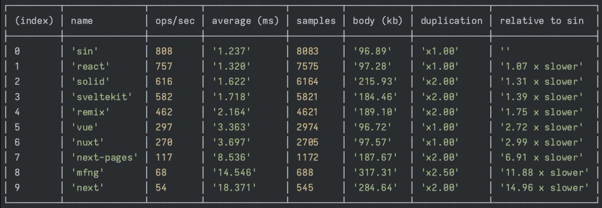Select the name cell 'mfng'
602x208 pixels.
click(88, 172)
